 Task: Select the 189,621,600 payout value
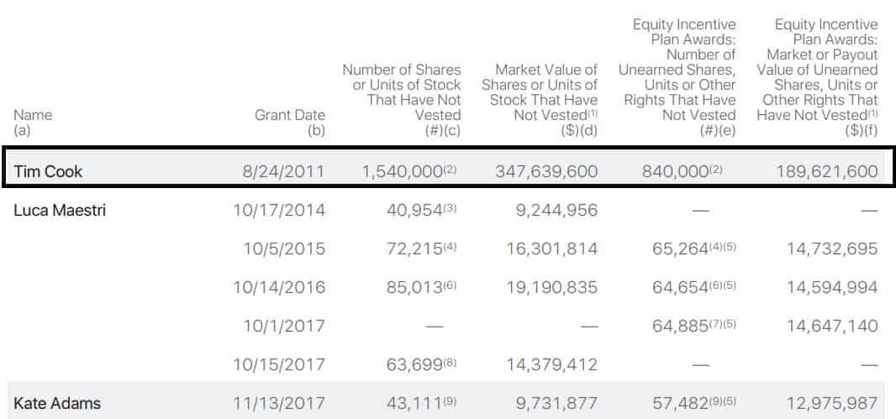click(x=826, y=171)
